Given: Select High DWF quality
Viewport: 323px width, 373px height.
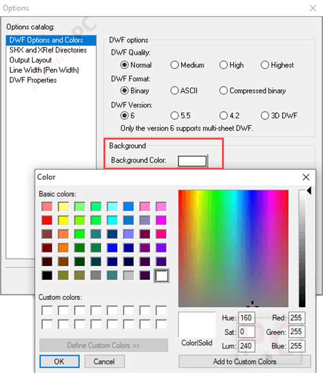Looking at the screenshot, I should coord(231,65).
